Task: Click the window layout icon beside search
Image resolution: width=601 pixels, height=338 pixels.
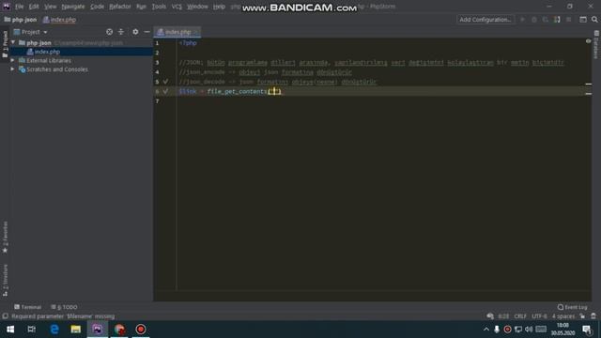Action: pos(583,20)
